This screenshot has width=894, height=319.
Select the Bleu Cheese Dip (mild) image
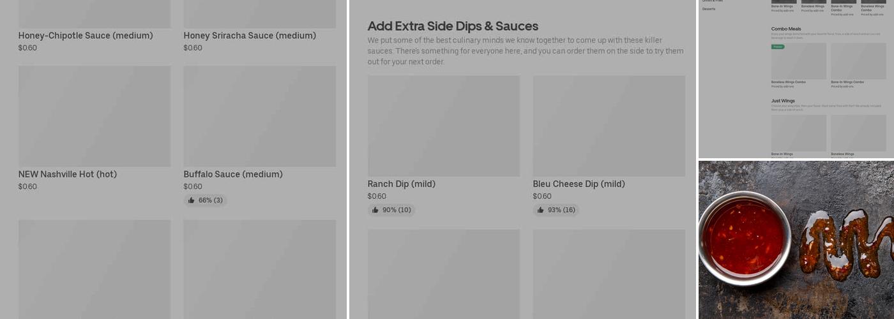point(609,126)
